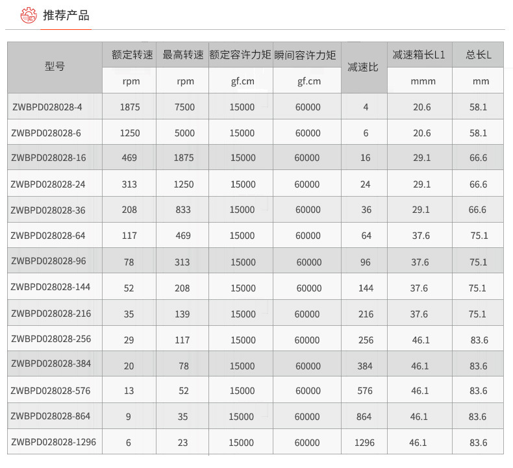The width and height of the screenshot is (513, 468).
Task: Click max speed 139 value
Action: coord(182,314)
